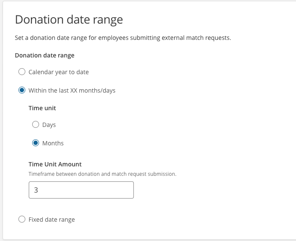Click the value 3 in the amount box

(x=36, y=190)
